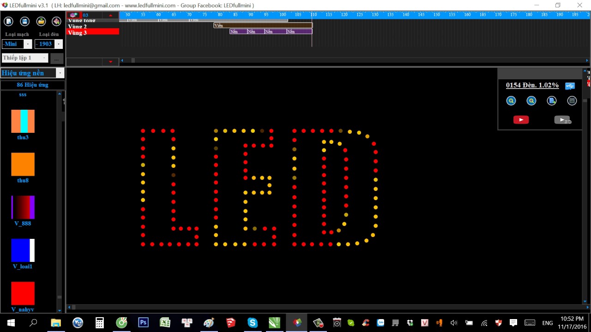The width and height of the screenshot is (591, 332).
Task: Open Excel from the taskbar
Action: pyautogui.click(x=165, y=322)
